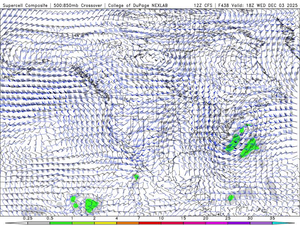Viewport: 300px width, 225px height.
Task: Select the bright green 0.5–1 color bar segment
Action: [61, 223]
